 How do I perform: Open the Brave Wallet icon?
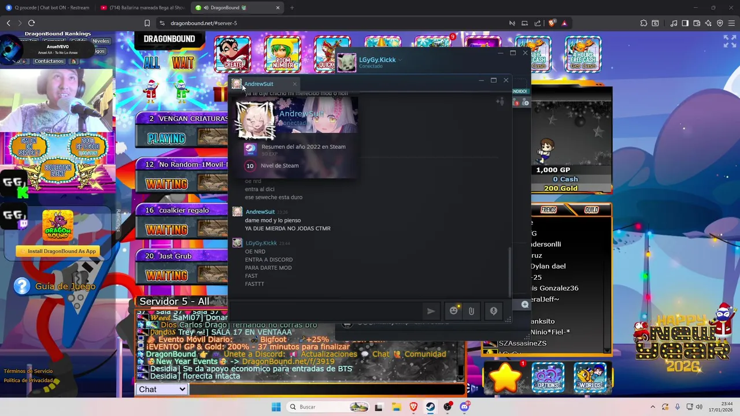point(697,23)
